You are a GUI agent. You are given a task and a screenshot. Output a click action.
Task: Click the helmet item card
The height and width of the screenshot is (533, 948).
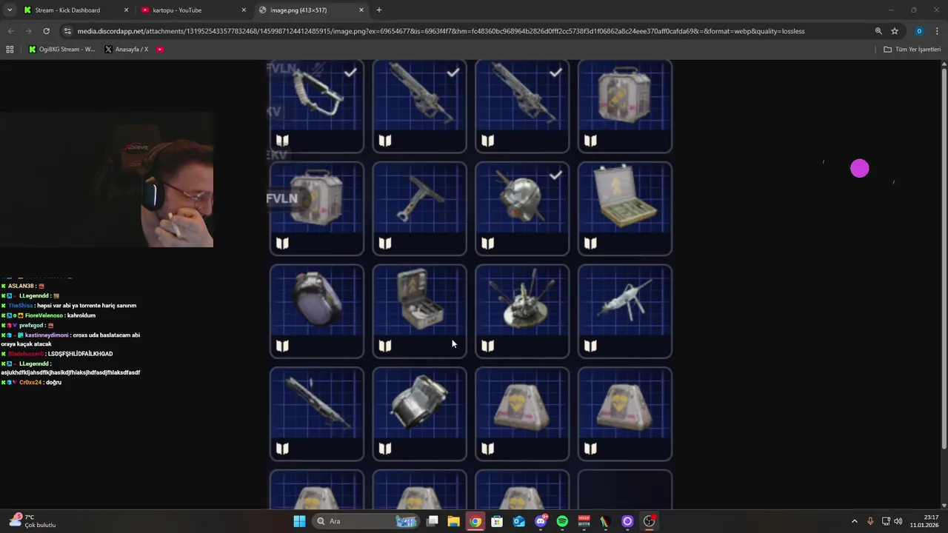pos(522,209)
